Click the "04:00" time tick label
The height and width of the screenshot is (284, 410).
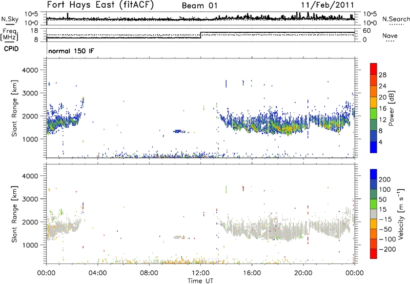[98, 273]
